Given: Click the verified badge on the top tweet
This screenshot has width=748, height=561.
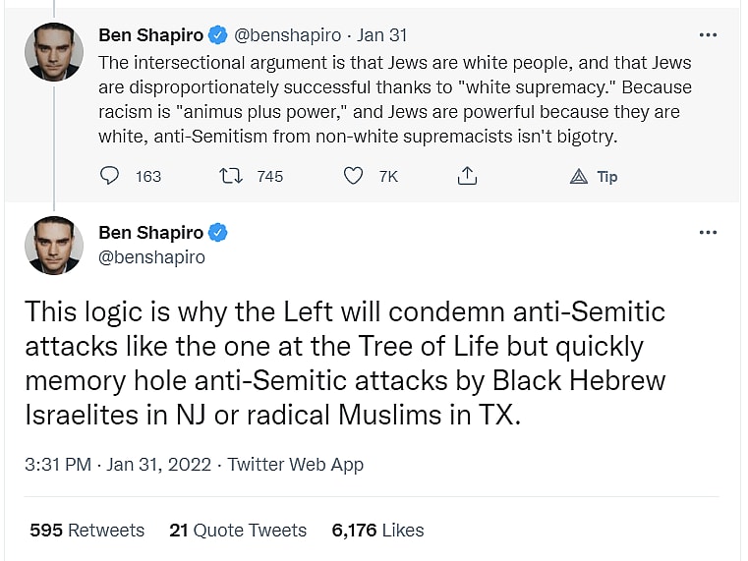Looking at the screenshot, I should pos(218,35).
